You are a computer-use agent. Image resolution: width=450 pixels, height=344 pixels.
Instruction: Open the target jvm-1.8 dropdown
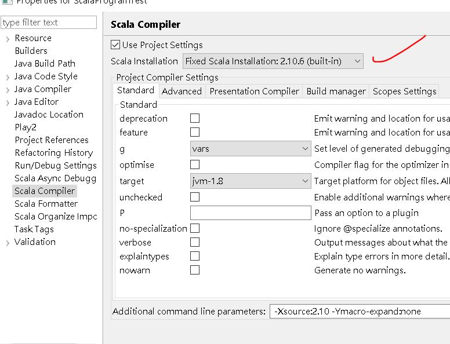pyautogui.click(x=251, y=181)
